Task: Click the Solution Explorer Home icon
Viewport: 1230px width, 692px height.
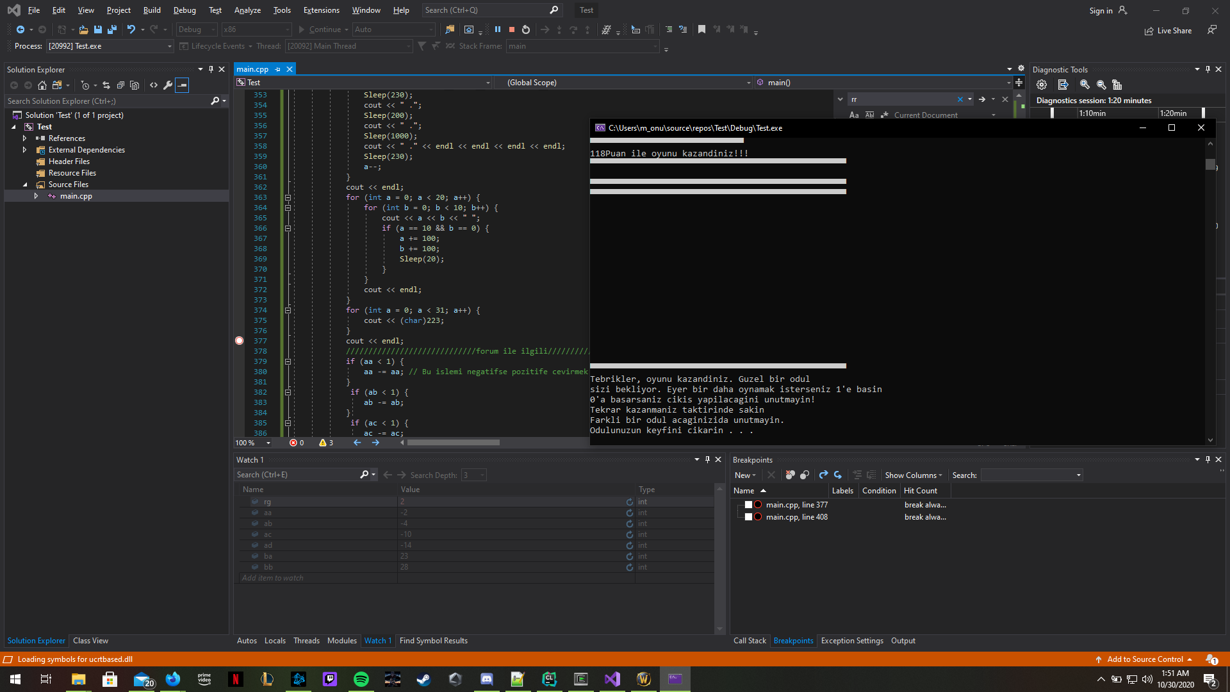Action: pos(42,85)
